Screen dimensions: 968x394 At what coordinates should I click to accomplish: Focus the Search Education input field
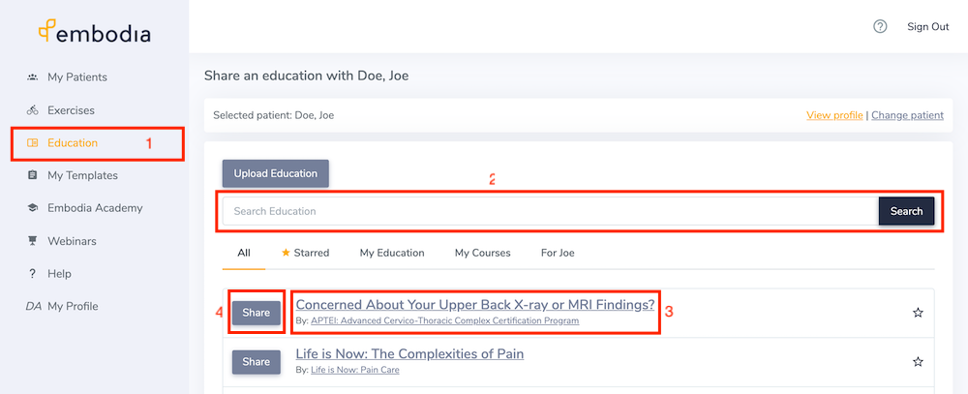[x=551, y=211]
